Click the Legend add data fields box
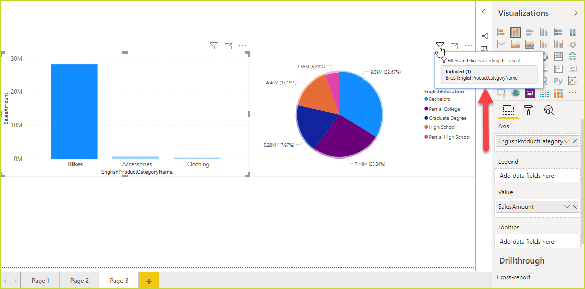The height and width of the screenshot is (289, 585). coord(537,175)
